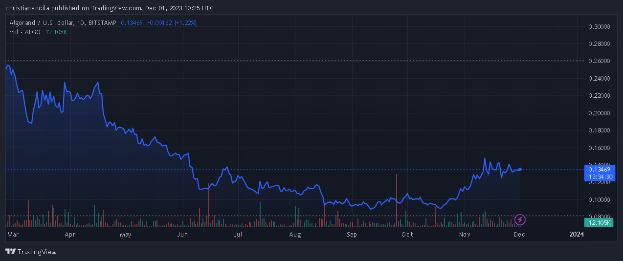Click the Mar label on the time axis

coord(13,235)
